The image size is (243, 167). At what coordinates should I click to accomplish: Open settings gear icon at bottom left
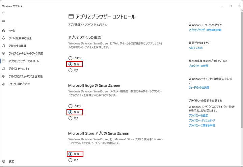(x=4, y=161)
